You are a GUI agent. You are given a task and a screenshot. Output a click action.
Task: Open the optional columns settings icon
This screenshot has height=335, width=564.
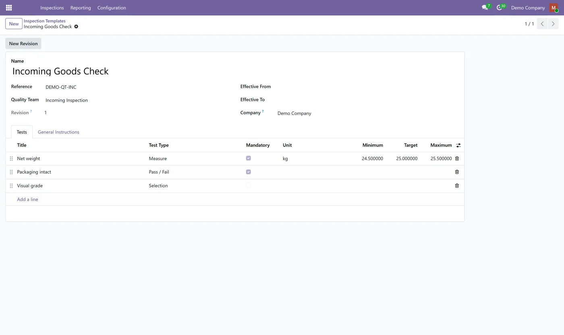pos(458,145)
